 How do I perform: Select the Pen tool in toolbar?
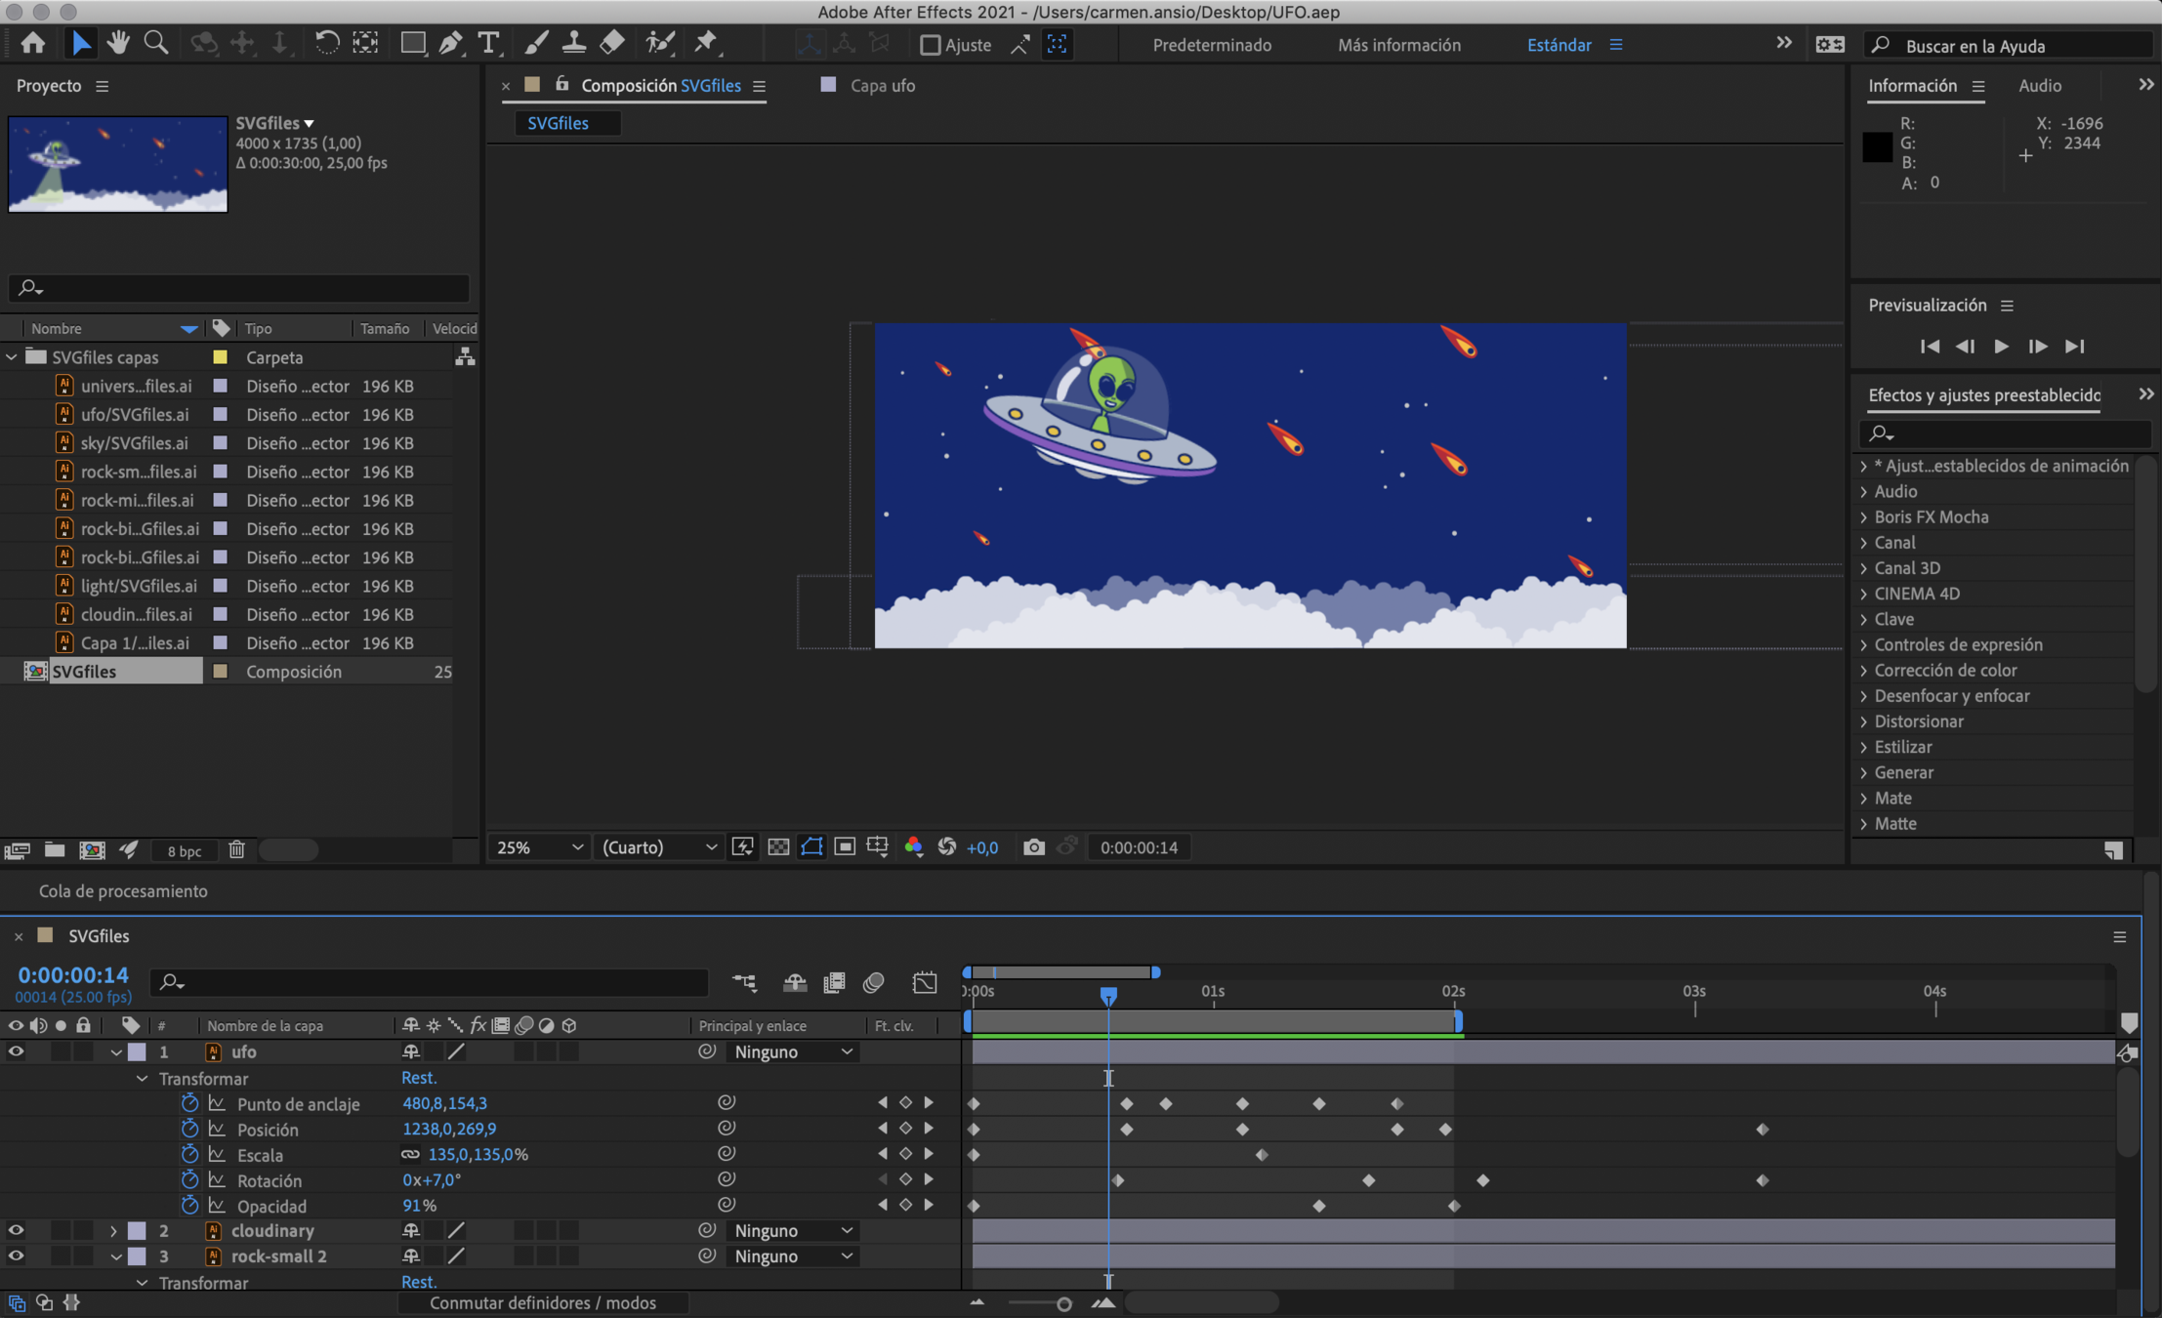point(450,43)
